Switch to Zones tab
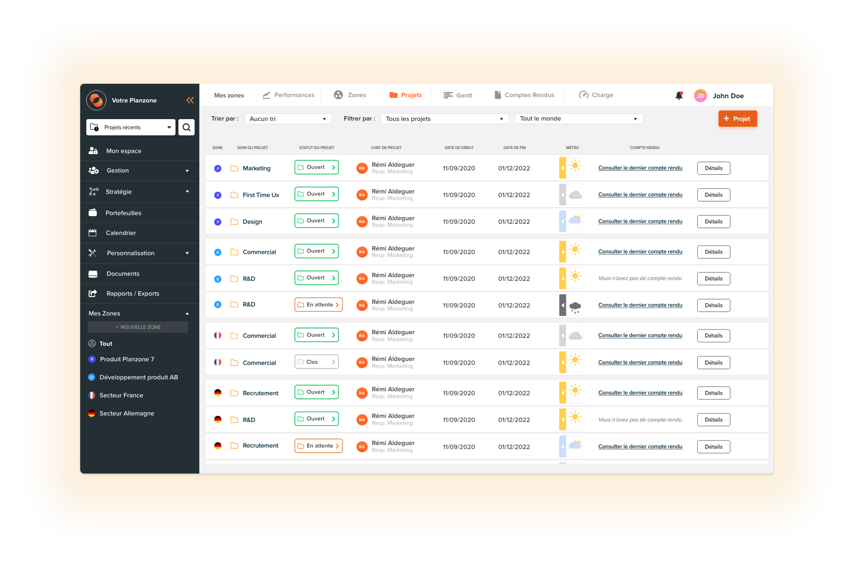Image resolution: width=854 pixels, height=562 pixels. 350,95
